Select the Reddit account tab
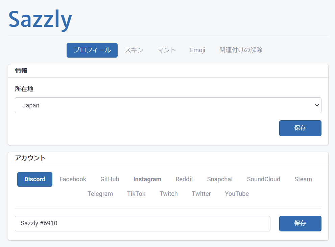335x247 pixels. click(x=184, y=179)
